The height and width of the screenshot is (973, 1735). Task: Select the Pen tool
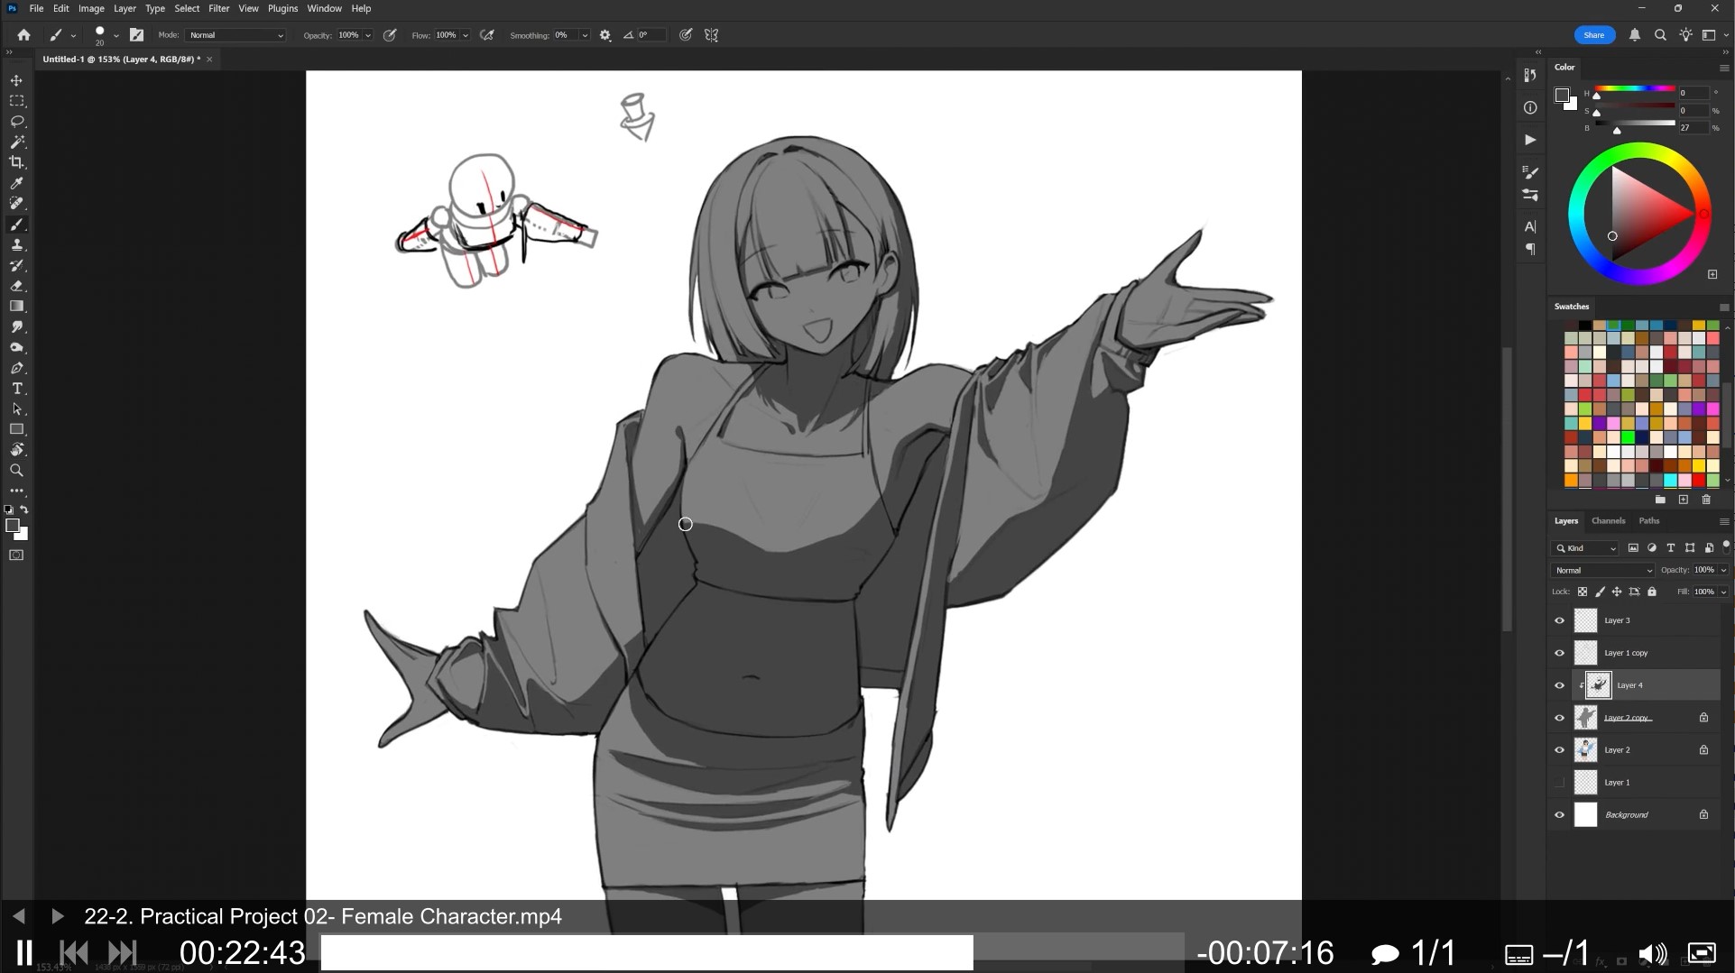pos(16,368)
